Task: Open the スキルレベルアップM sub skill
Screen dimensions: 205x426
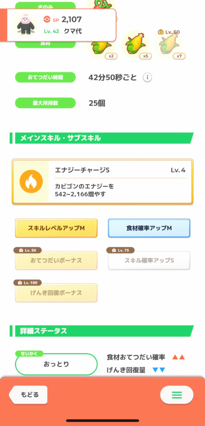Action: click(x=56, y=228)
